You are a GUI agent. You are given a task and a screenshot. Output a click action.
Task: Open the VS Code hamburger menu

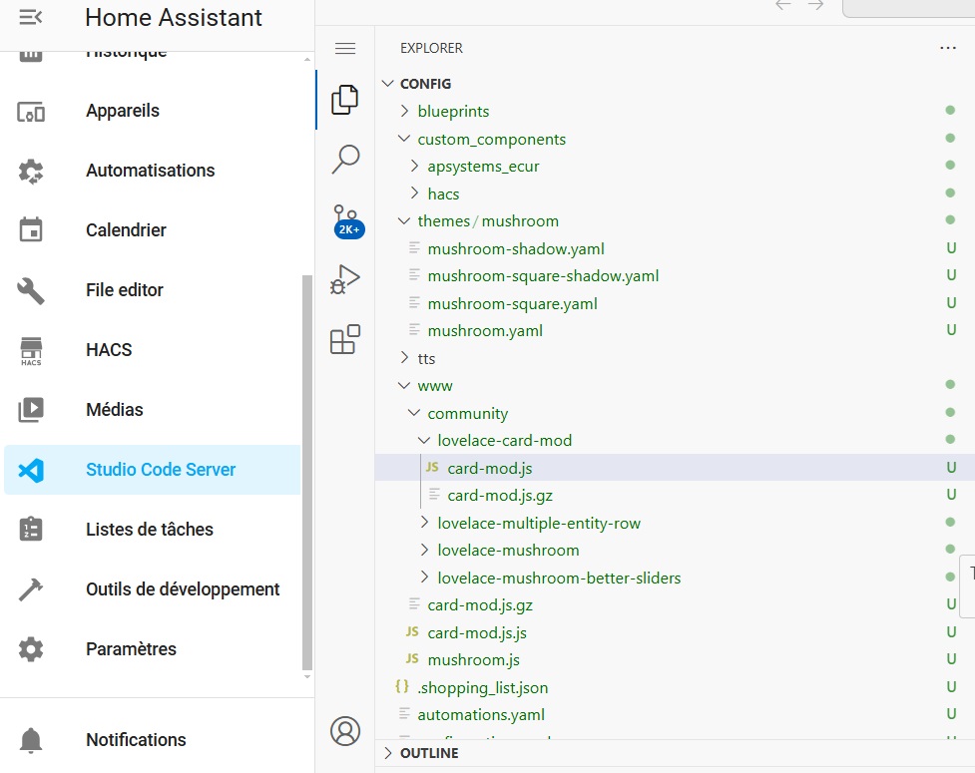[x=345, y=49]
